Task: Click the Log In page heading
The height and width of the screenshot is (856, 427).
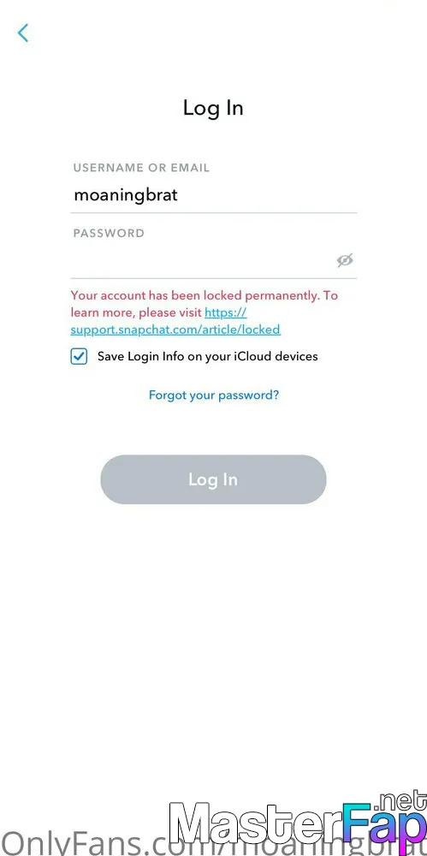Action: (x=213, y=108)
